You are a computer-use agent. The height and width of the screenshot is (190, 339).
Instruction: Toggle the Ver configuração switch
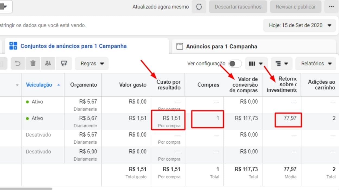pos(235,64)
